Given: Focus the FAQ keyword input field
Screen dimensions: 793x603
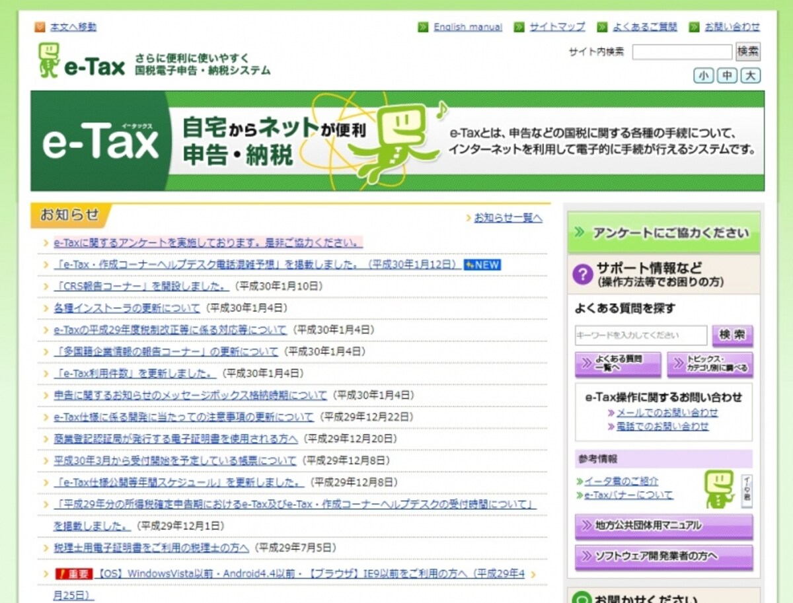Looking at the screenshot, I should pyautogui.click(x=641, y=336).
